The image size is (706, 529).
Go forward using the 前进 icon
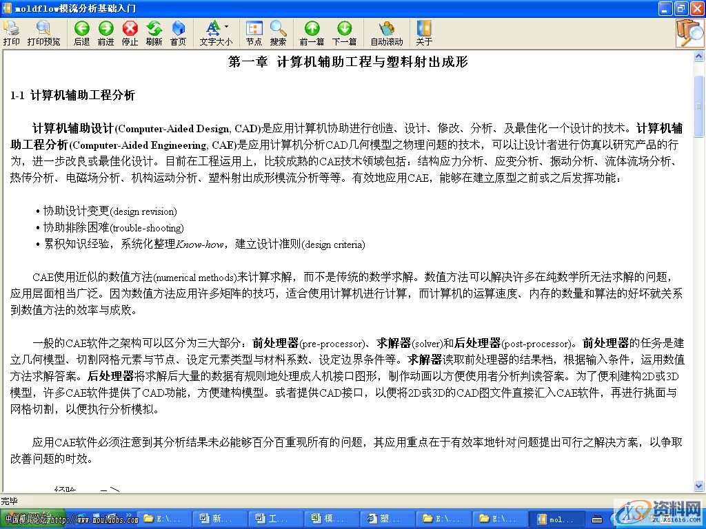click(105, 32)
